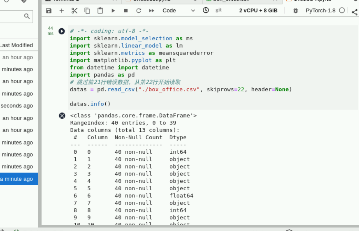Image resolution: width=359 pixels, height=231 pixels.
Task: Interrupt the kernel with the stop icon
Action: coord(126,11)
